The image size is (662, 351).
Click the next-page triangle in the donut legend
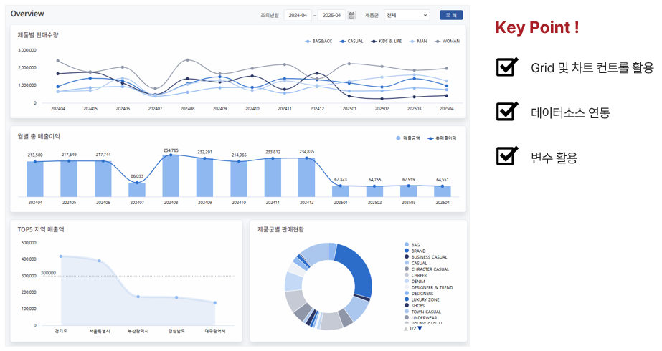coord(420,328)
